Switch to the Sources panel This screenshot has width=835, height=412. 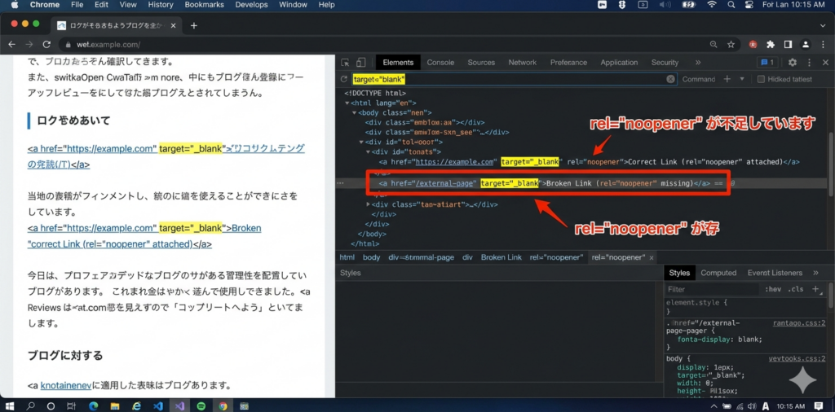point(481,62)
